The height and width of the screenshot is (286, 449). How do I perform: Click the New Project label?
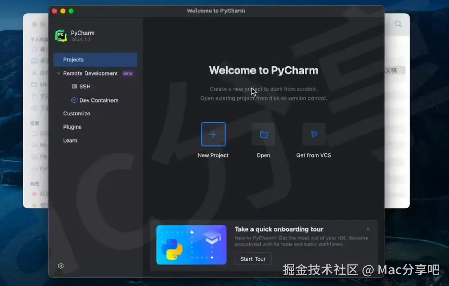pyautogui.click(x=213, y=155)
